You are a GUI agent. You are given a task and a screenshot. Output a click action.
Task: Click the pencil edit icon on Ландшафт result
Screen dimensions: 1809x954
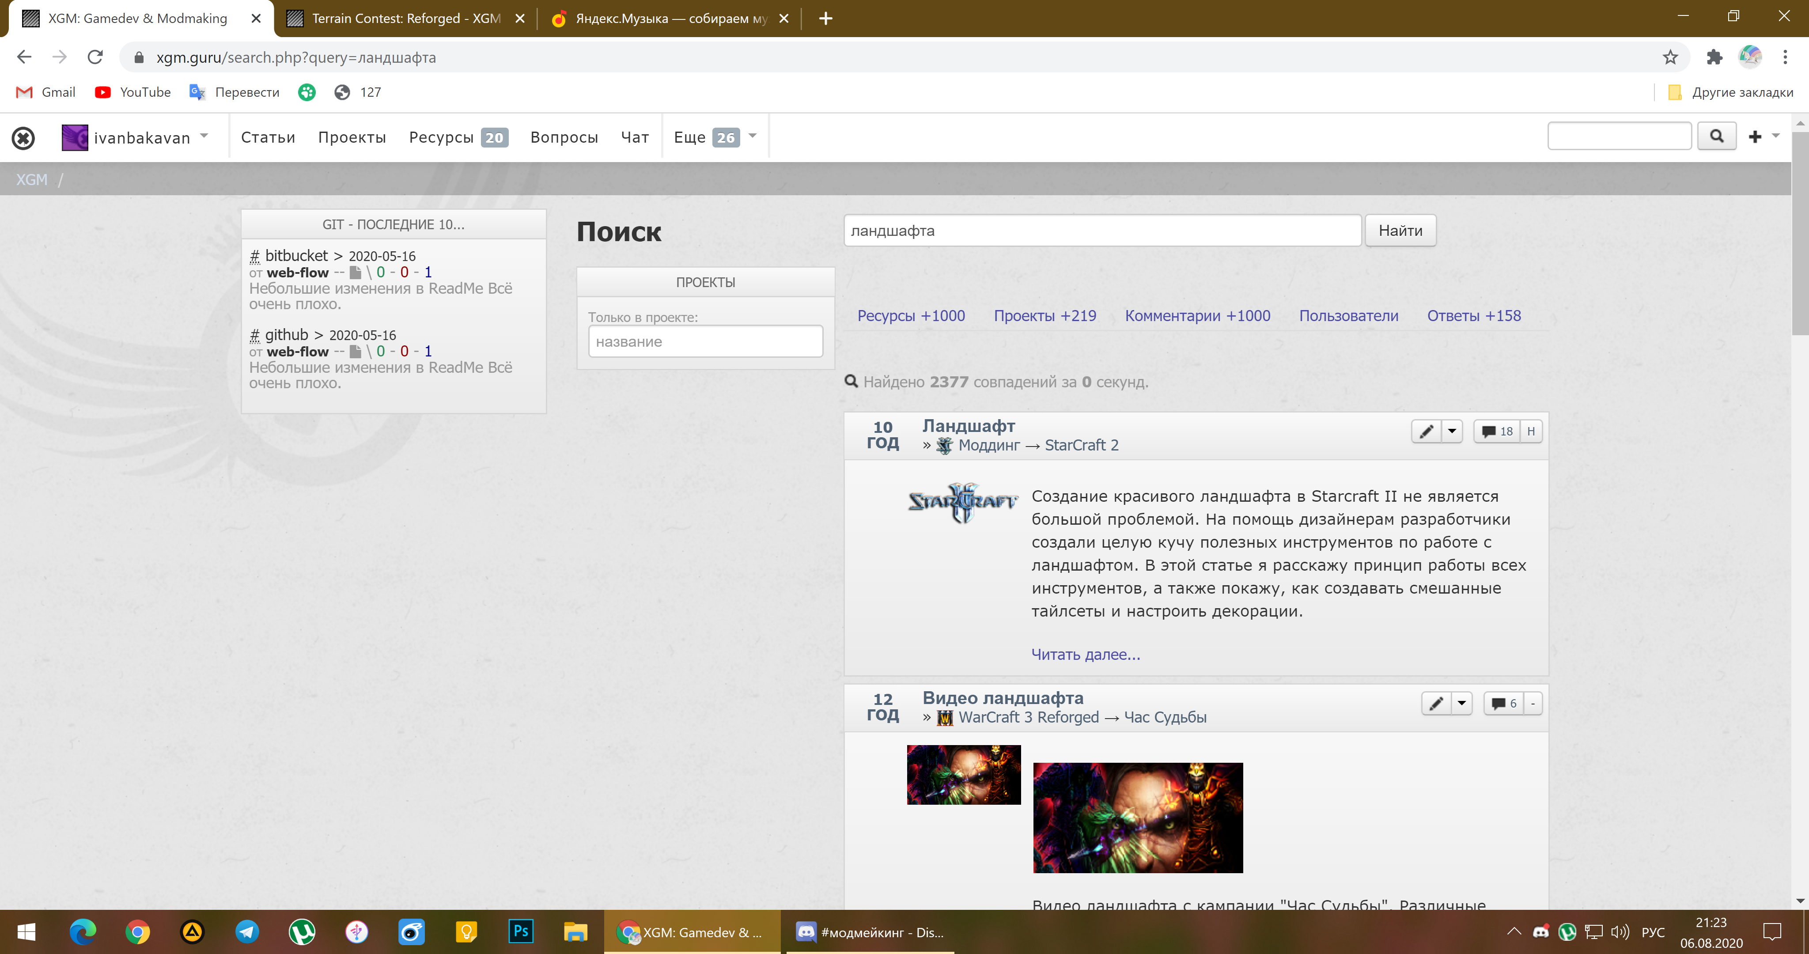pos(1426,432)
